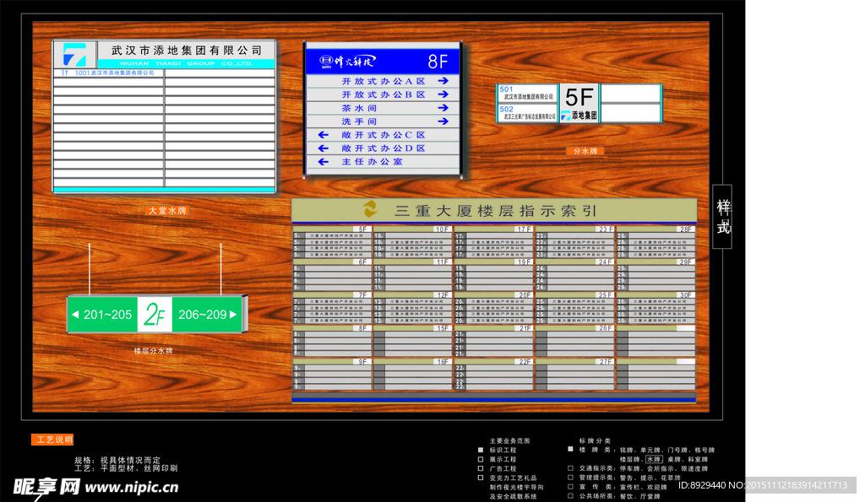Toggle the 交通指示类 checkbox
This screenshot has height=502, width=865.
[x=570, y=468]
